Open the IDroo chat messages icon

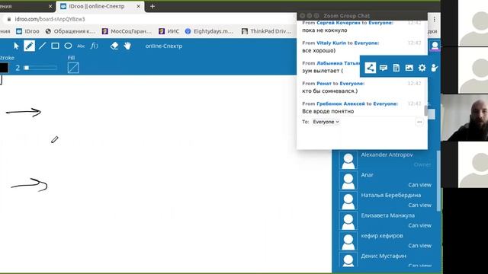pyautogui.click(x=384, y=68)
